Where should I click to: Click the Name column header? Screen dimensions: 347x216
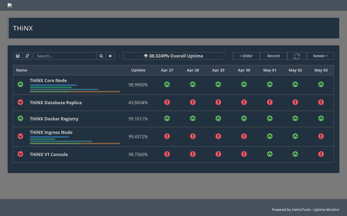21,70
